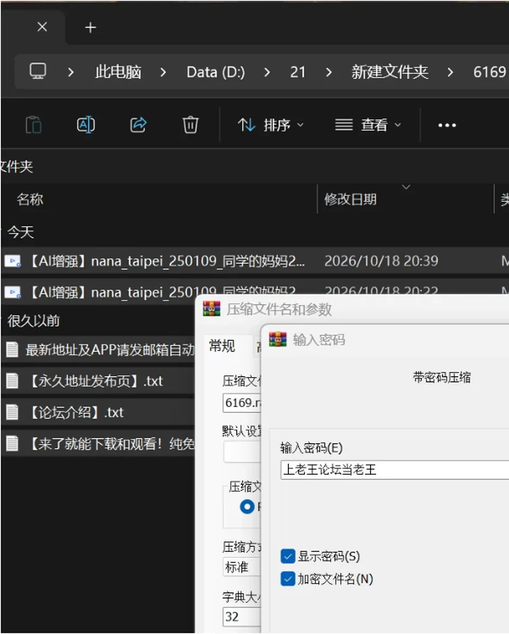Click the video icon of the 20:39 file
This screenshot has width=509, height=634.
click(13, 261)
